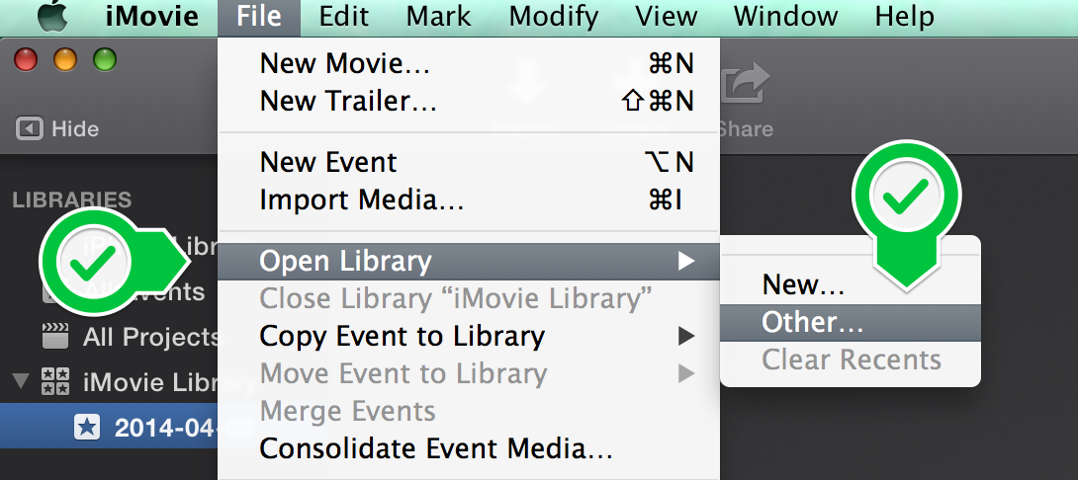1078x480 pixels.
Task: Click the Hide sidebar arrow icon
Action: (x=30, y=128)
